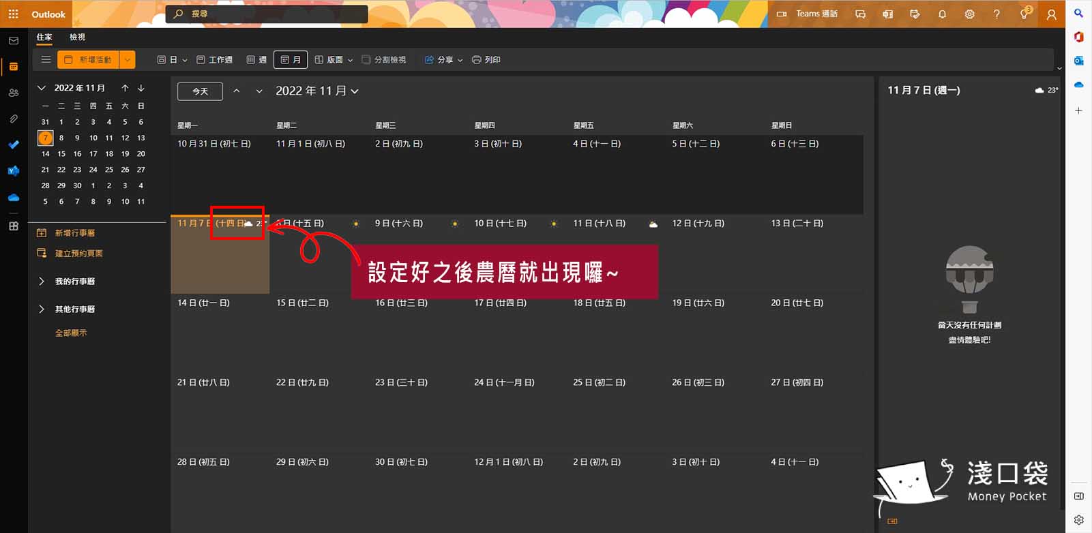Screen dimensions: 1092x533
Task: Open the 2022年11月 month picker dropdown
Action: [x=317, y=91]
